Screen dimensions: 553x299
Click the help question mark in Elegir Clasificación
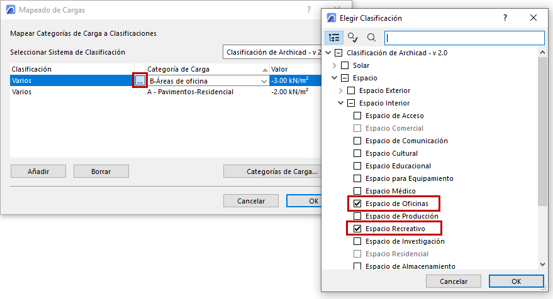pyautogui.click(x=505, y=18)
